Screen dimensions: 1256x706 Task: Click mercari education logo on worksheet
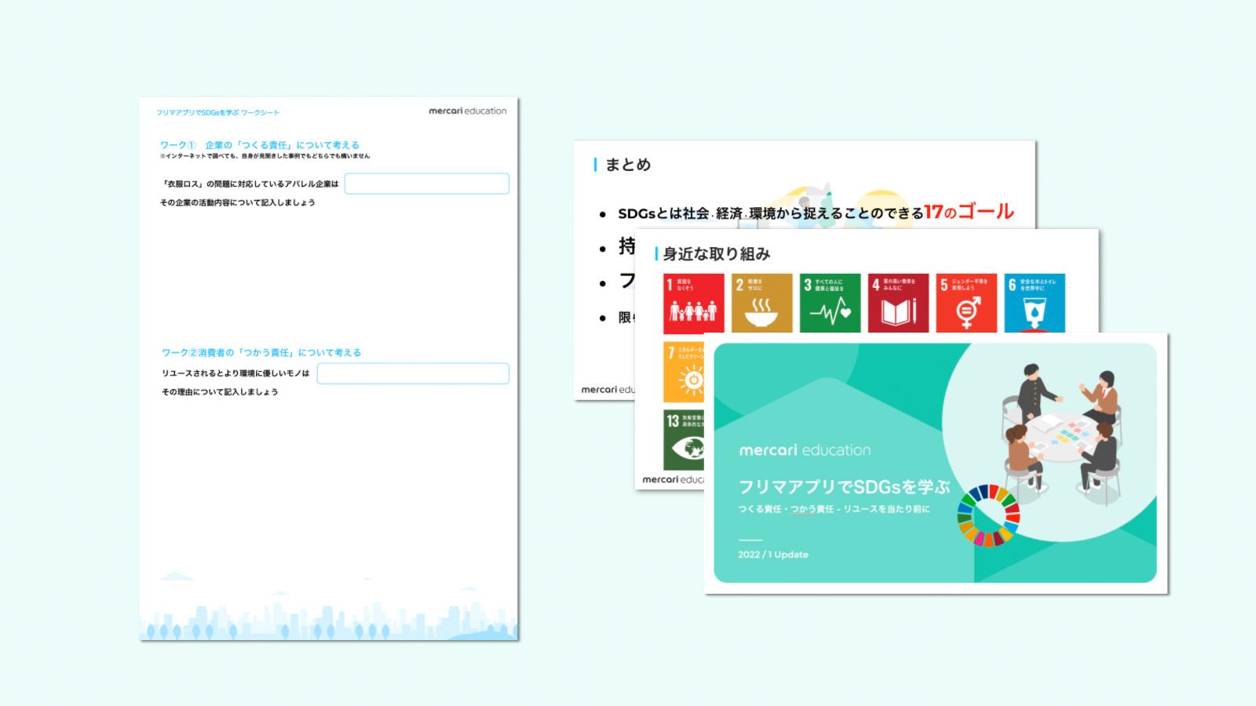468,111
